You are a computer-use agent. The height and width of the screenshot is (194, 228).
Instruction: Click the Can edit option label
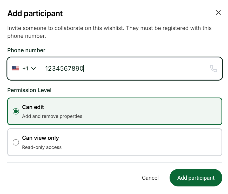(33, 107)
